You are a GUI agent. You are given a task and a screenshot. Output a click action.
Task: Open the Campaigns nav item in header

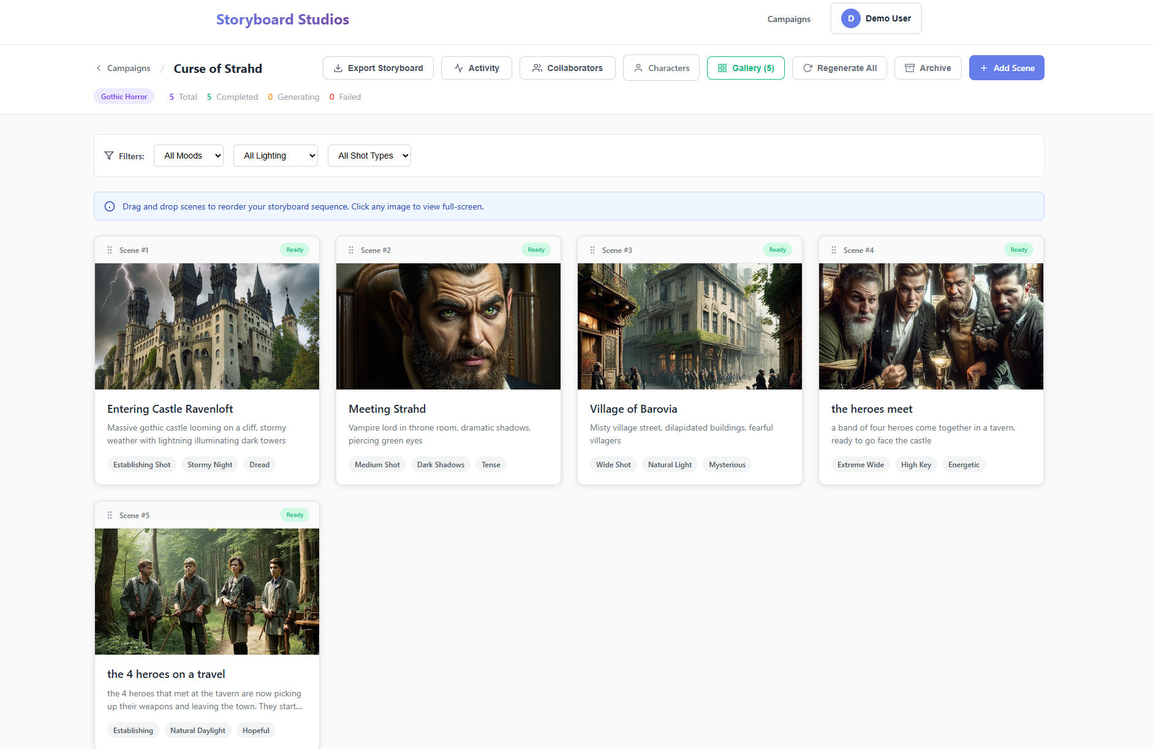pyautogui.click(x=789, y=19)
